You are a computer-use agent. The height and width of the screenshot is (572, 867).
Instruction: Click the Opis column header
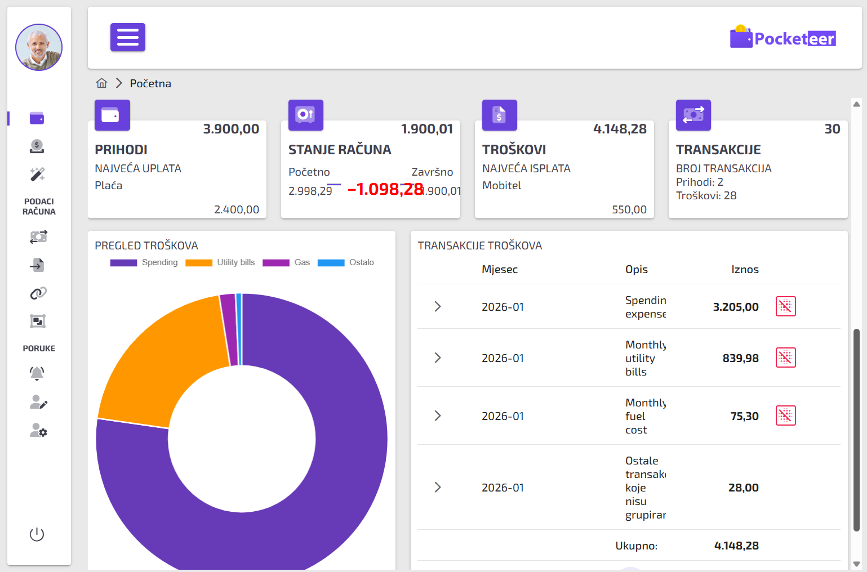pos(637,269)
